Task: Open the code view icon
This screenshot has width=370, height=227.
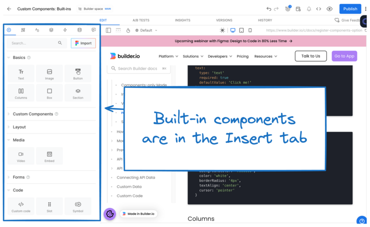Action: click(x=318, y=9)
